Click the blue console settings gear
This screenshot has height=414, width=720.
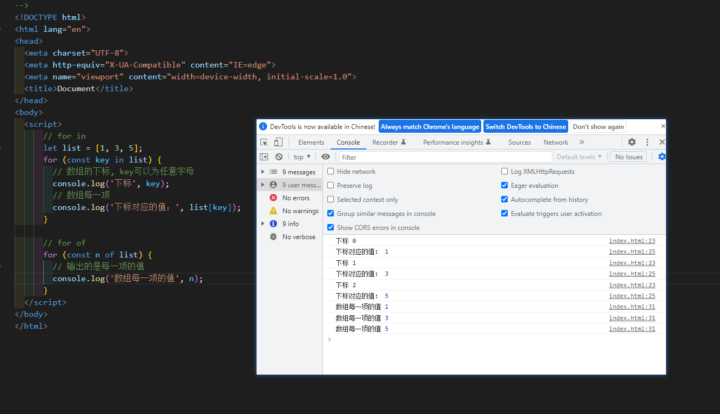(x=662, y=157)
